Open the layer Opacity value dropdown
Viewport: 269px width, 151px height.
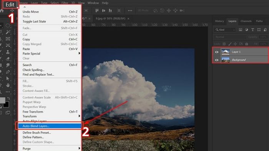pos(263,37)
